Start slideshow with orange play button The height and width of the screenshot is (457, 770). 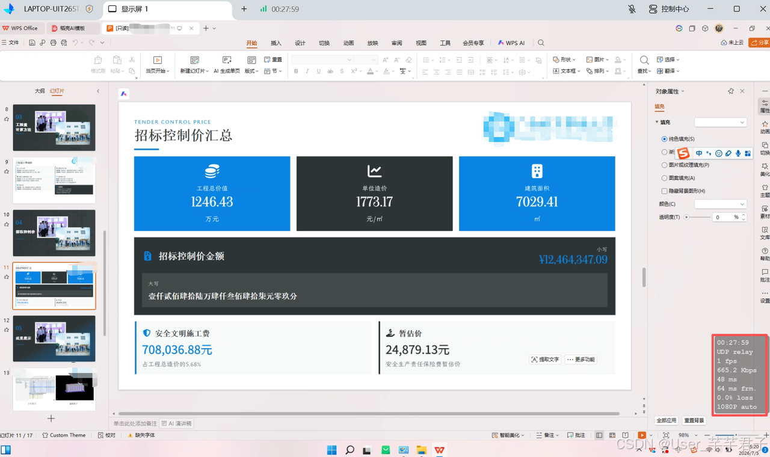tap(642, 435)
